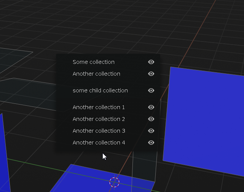The height and width of the screenshot is (192, 244).
Task: Hide Another collection 4 with eye icon
Action: [151, 143]
